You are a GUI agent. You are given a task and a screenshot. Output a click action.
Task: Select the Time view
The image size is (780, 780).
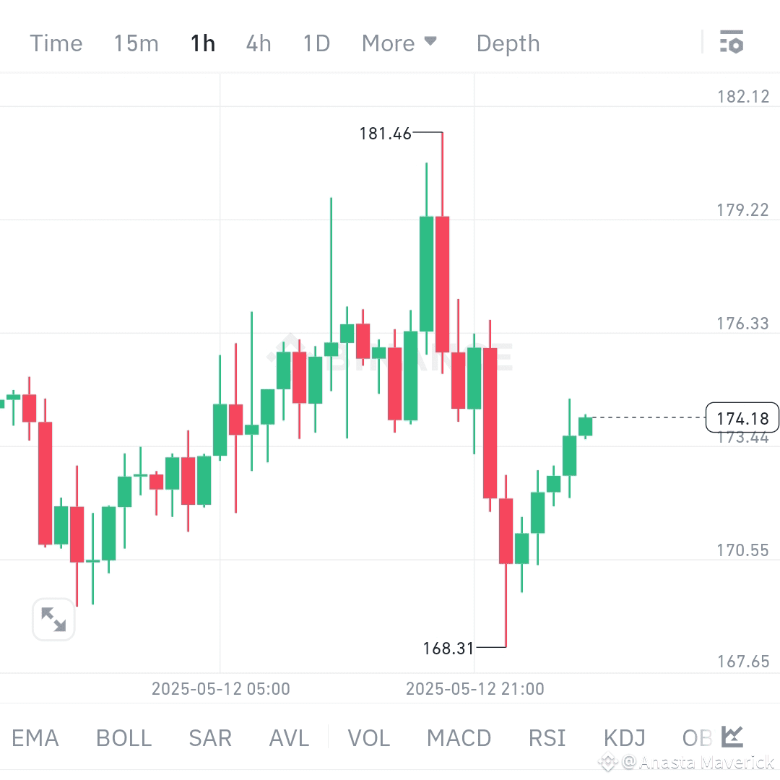click(56, 43)
